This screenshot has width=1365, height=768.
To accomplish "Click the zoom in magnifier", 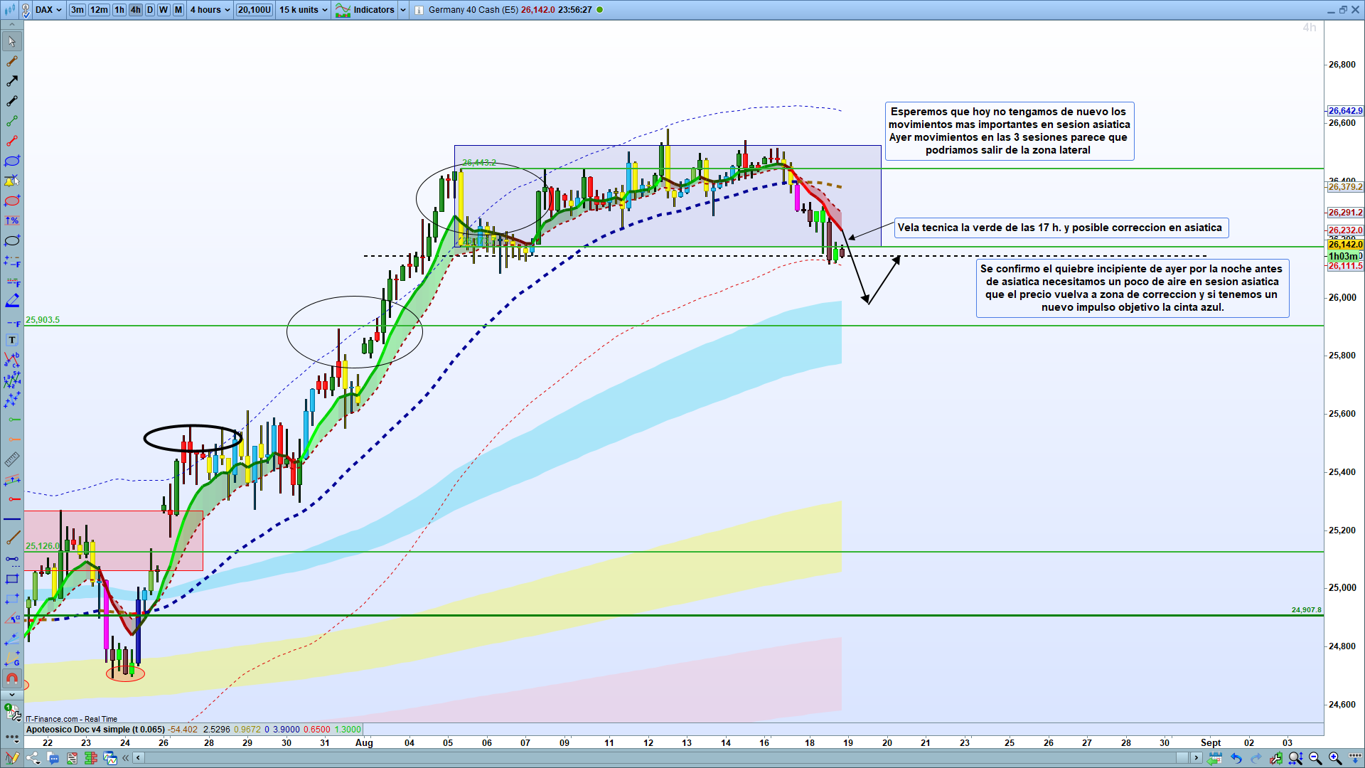I will point(1335,758).
